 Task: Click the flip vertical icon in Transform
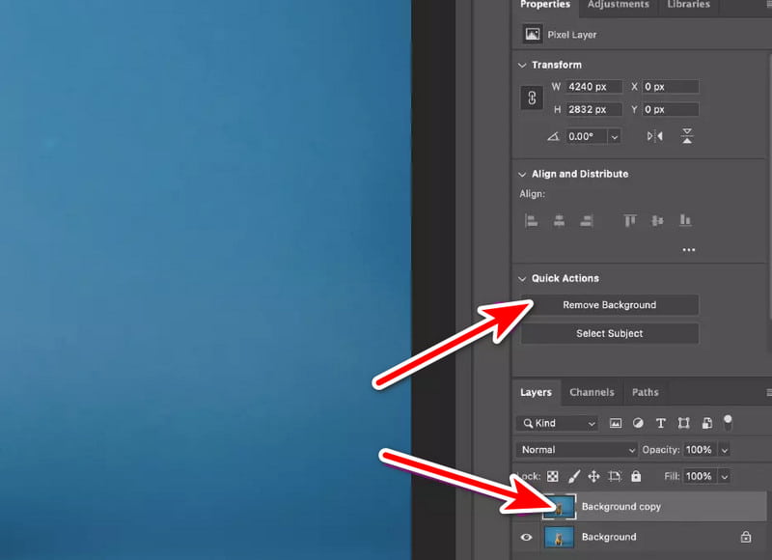[687, 136]
